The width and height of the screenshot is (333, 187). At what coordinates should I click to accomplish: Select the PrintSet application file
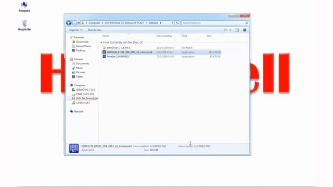pos(118,57)
